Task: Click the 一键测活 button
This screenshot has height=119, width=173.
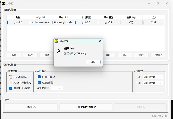Action: (158, 55)
